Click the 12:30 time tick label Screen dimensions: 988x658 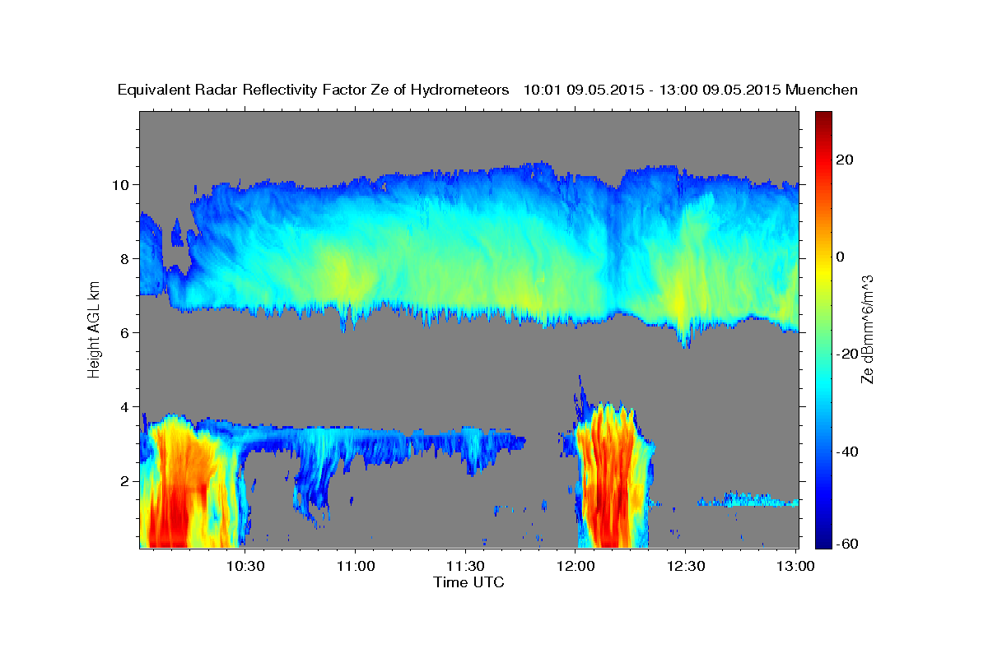click(686, 567)
